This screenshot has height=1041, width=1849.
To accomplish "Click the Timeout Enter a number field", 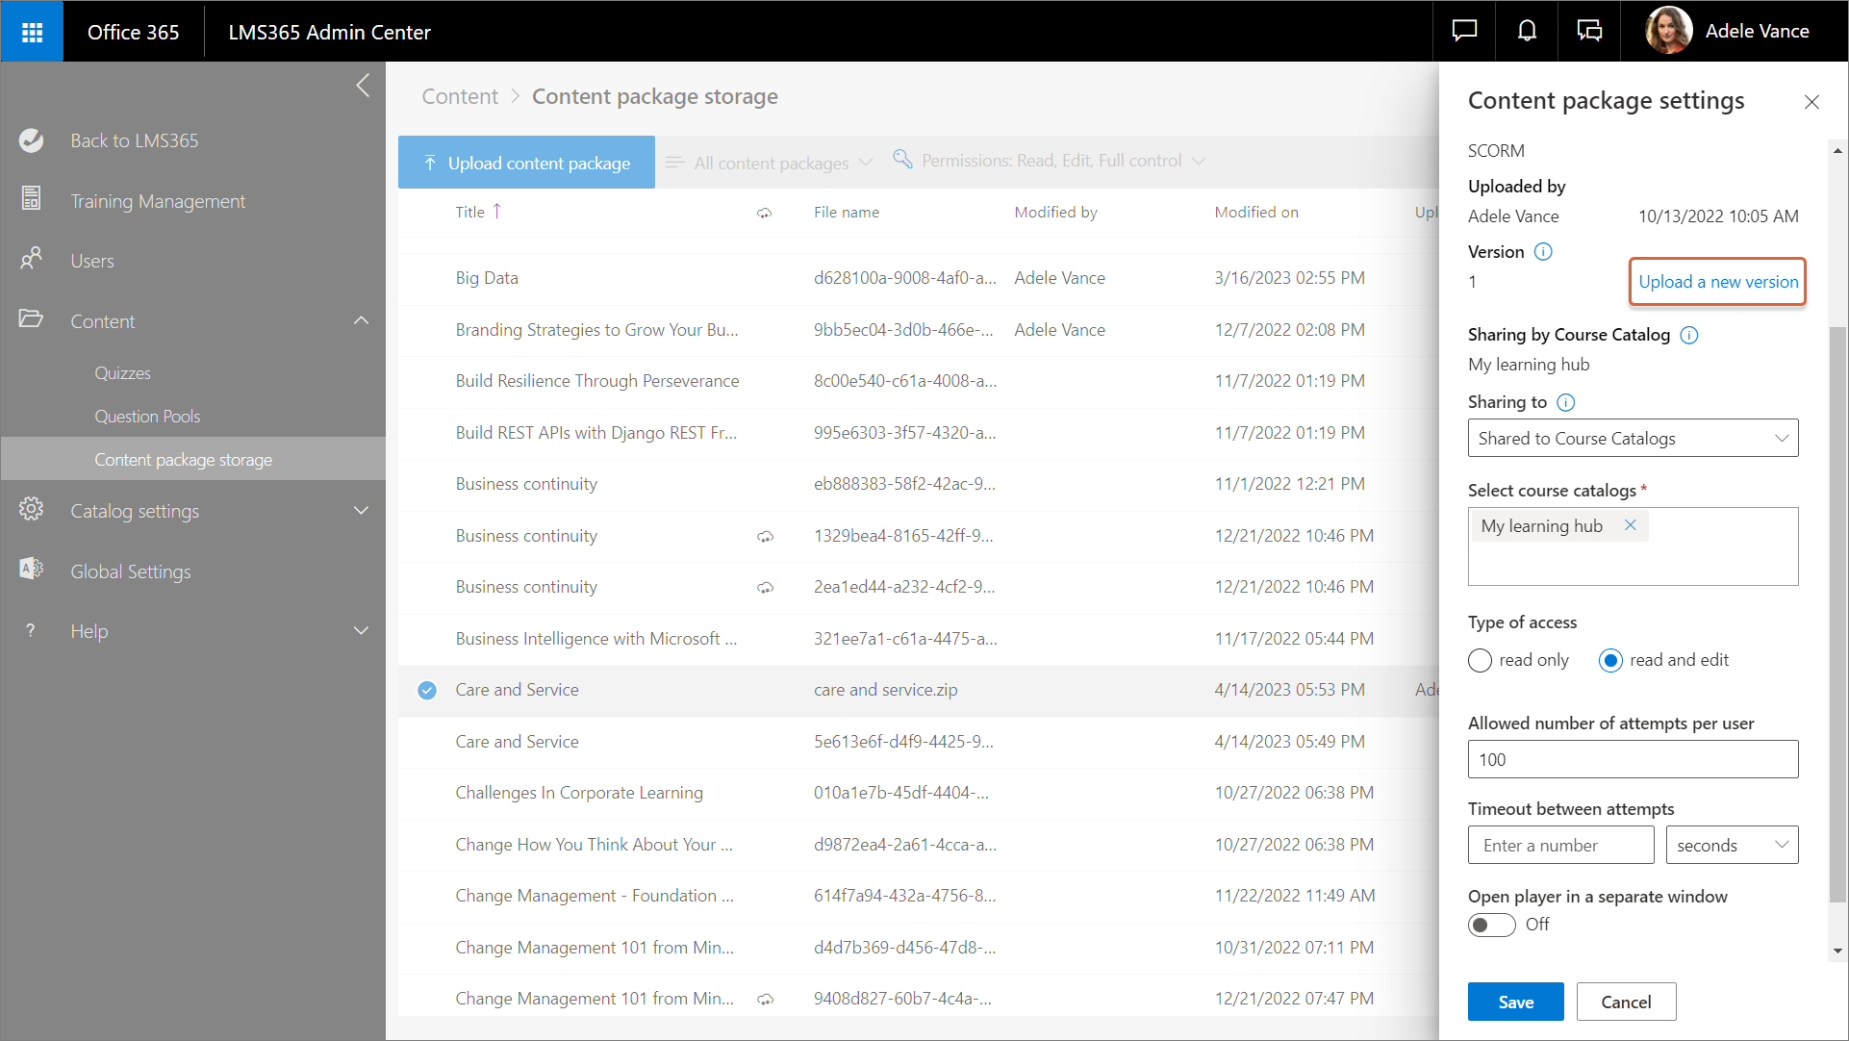I will (x=1560, y=846).
